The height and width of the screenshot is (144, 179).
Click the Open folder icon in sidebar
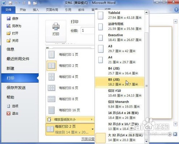(x=8, y=33)
